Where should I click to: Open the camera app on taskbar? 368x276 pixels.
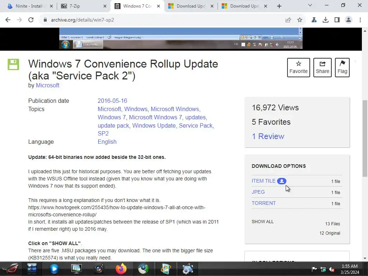tap(99, 269)
